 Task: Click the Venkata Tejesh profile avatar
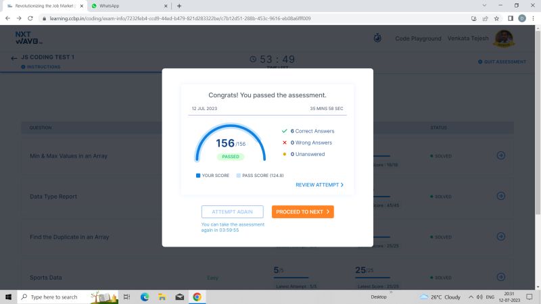tap(504, 39)
